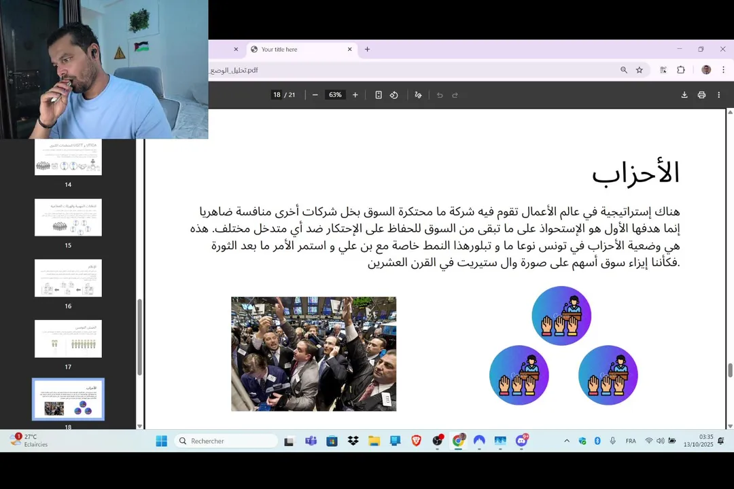Open a new browser tab
Viewport: 734px width, 489px height.
coord(367,49)
